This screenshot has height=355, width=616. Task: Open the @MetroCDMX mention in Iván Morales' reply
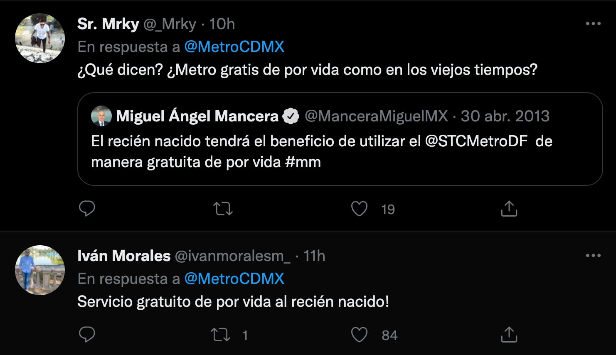[234, 279]
